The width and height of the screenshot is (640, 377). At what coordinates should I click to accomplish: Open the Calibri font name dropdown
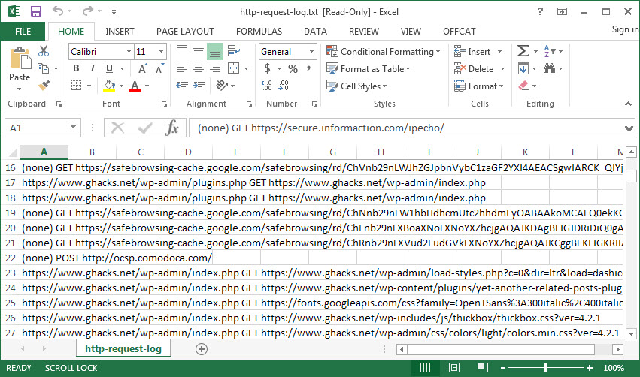click(129, 51)
